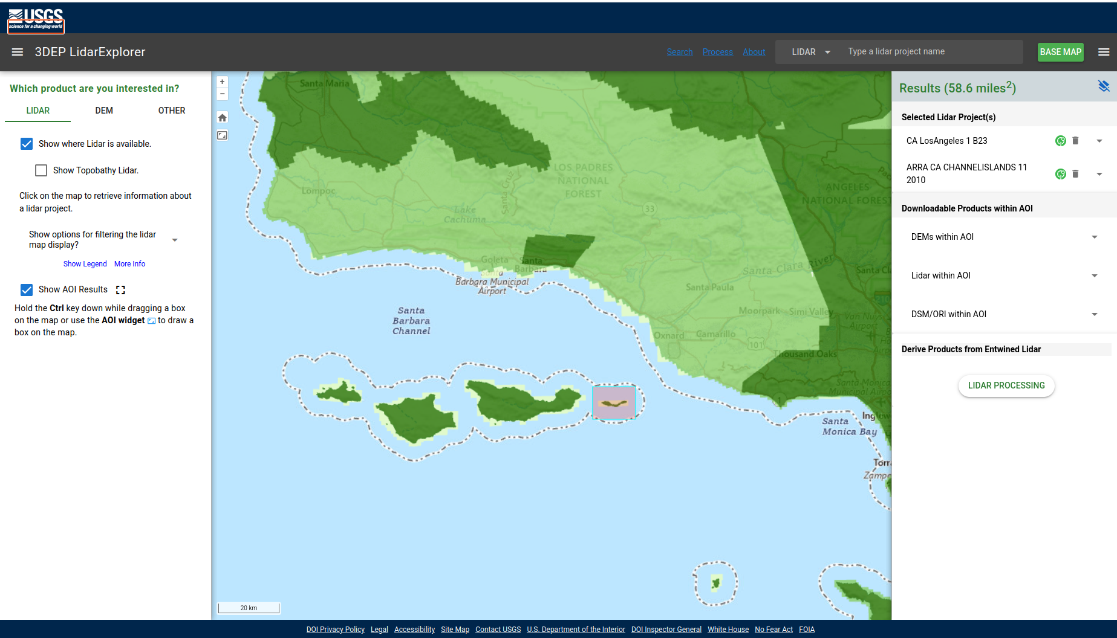Click the inline AOI widget icon in instructions
The width and height of the screenshot is (1117, 638).
152,321
